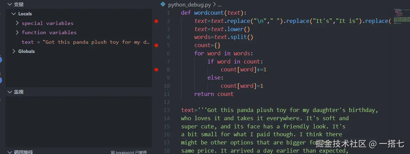The height and width of the screenshot is (154, 410).
Task: Toggle the breakpoint dot on line 5
Action: [156, 45]
